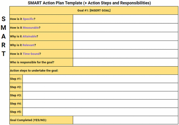Image resolution: width=179 pixels, height=125 pixels.
Task: Open the purple "Time-bound" link
Action: pyautogui.click(x=31, y=54)
